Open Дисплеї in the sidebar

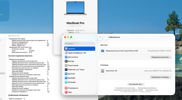click(80, 74)
